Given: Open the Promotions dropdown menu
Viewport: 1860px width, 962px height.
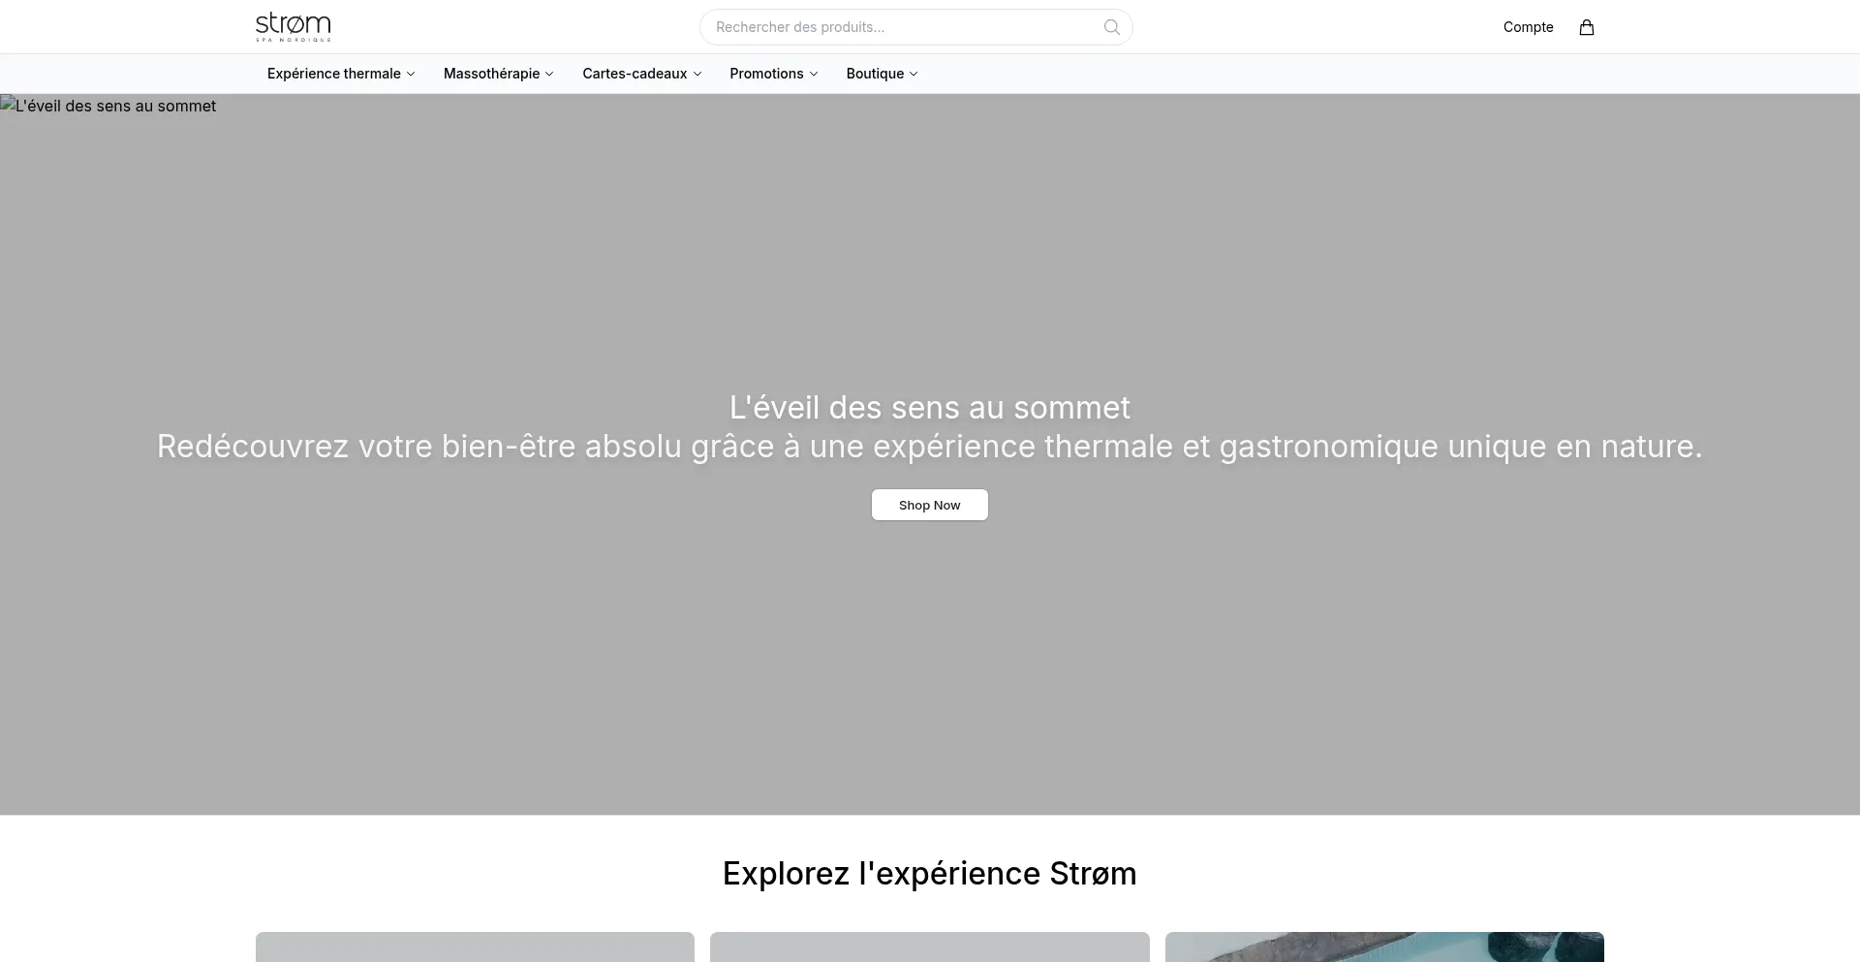Looking at the screenshot, I should [774, 74].
